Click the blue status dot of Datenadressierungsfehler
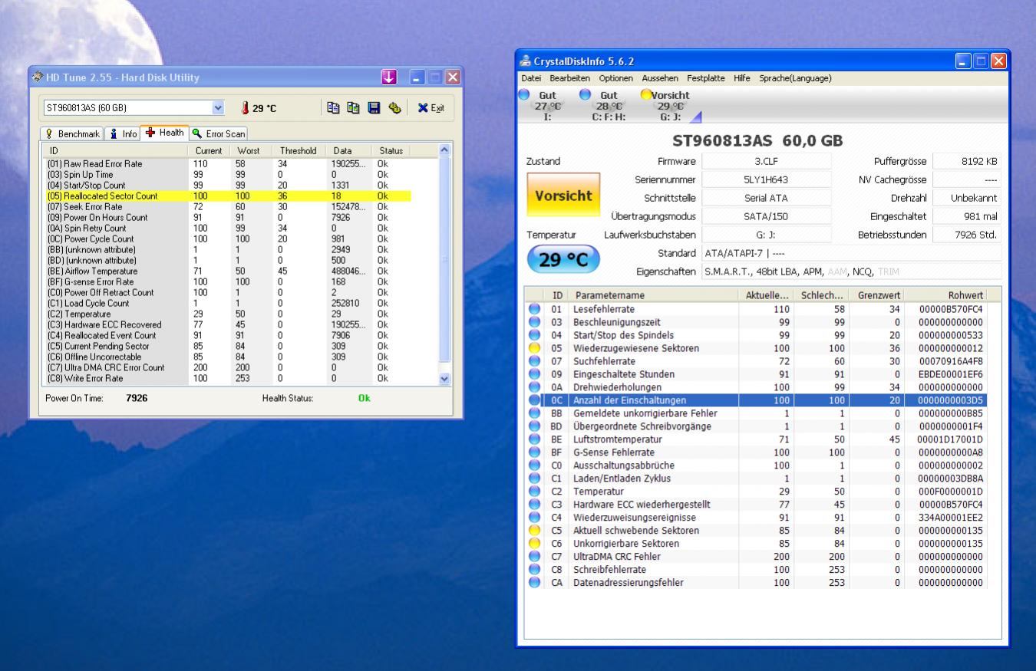The width and height of the screenshot is (1036, 671). (x=534, y=583)
